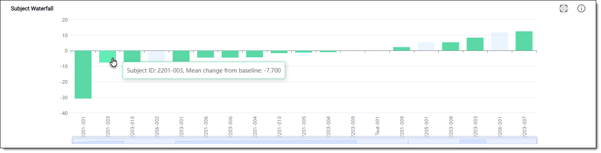Select the bar for subject 2203-003
Image resolution: width=601 pixels, height=153 pixels.
tap(475, 44)
